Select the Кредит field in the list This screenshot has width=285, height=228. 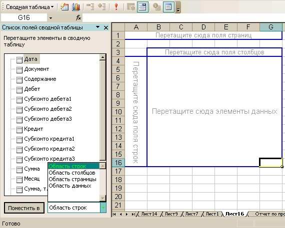click(x=33, y=129)
